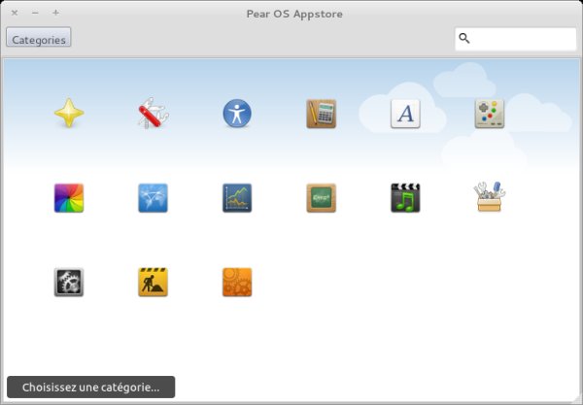Open the toolbox with wrenches category
583x405 pixels.
[x=490, y=197]
